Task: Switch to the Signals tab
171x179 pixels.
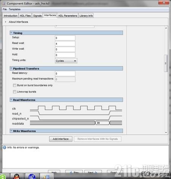Action: click(x=37, y=16)
